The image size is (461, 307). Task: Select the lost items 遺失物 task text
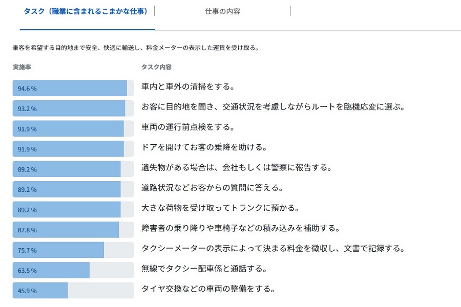coord(237,167)
